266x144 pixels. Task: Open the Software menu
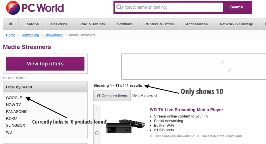point(125,24)
